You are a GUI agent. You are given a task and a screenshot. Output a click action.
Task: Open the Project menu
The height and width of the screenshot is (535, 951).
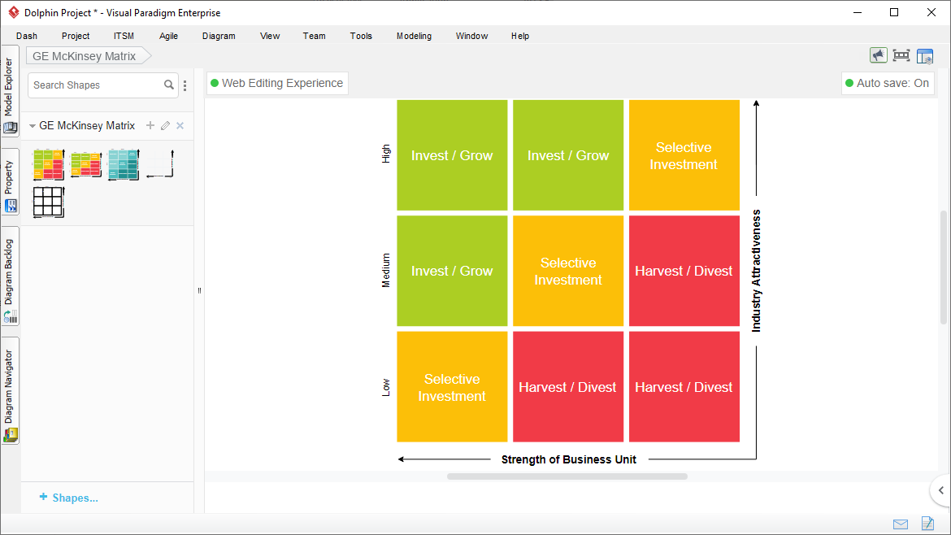click(76, 36)
